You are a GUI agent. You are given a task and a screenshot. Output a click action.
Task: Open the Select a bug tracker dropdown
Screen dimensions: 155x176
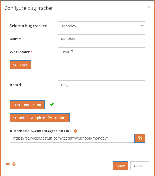(101, 26)
